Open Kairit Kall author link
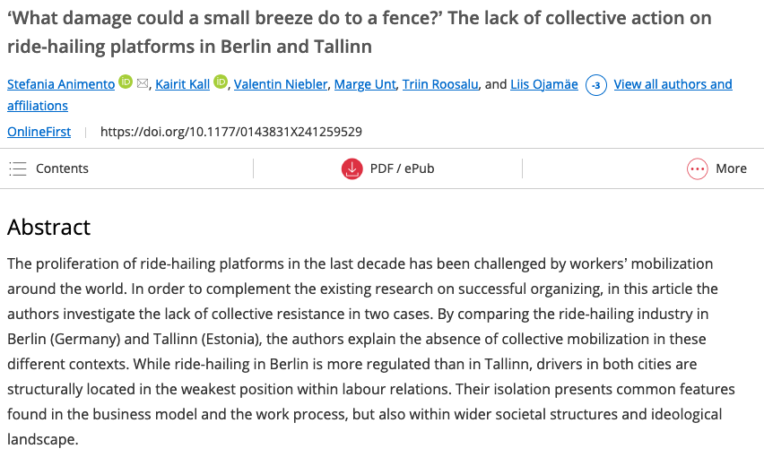The height and width of the screenshot is (466, 764). (183, 84)
